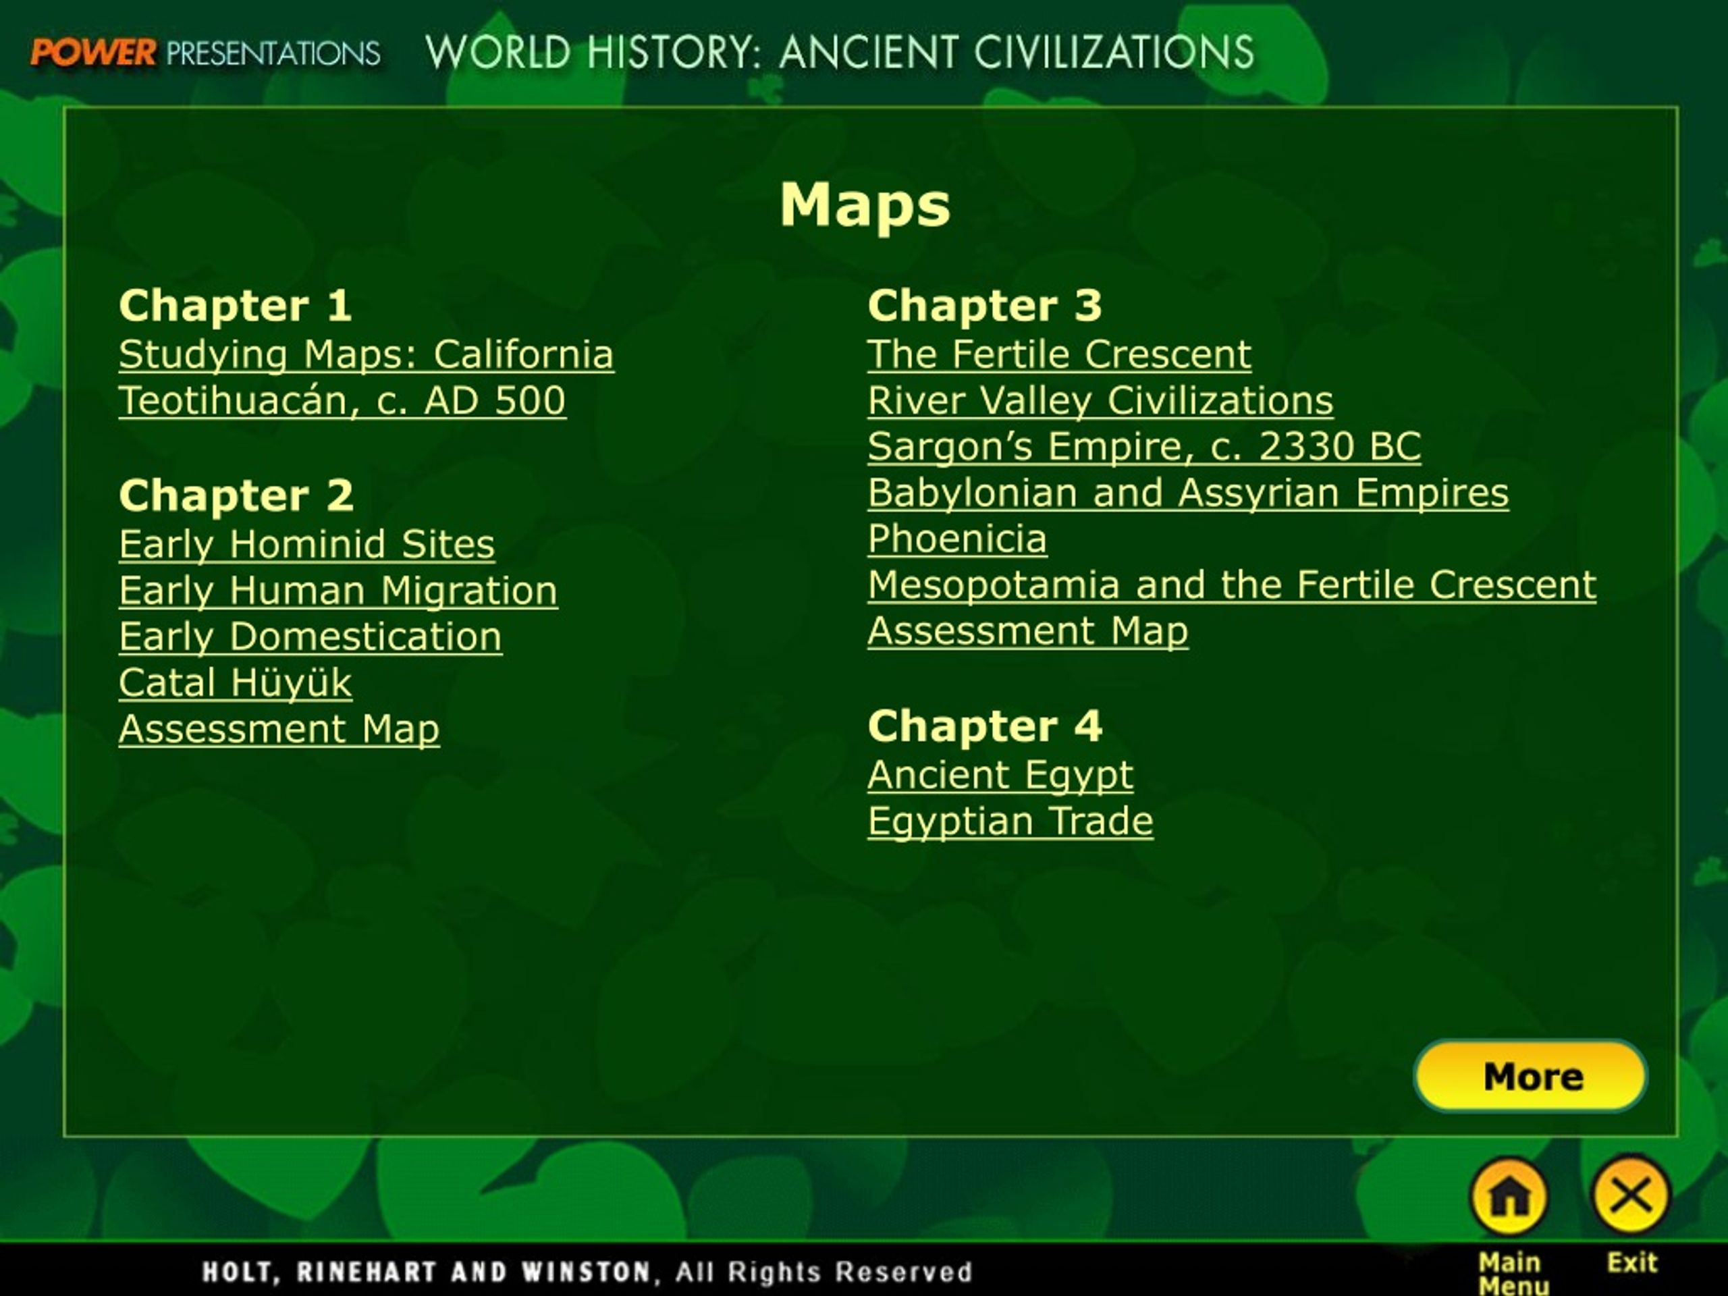The height and width of the screenshot is (1296, 1728).
Task: Click the Chapter 4 heading
Action: [984, 726]
